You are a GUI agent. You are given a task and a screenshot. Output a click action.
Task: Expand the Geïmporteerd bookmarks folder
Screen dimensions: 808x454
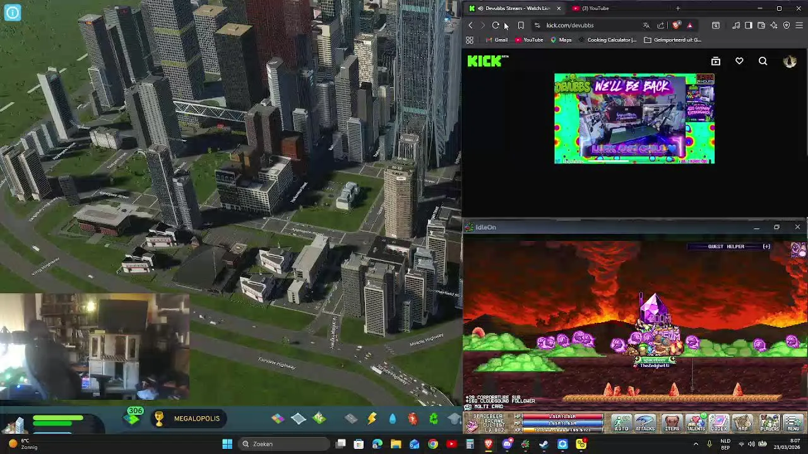(x=672, y=40)
